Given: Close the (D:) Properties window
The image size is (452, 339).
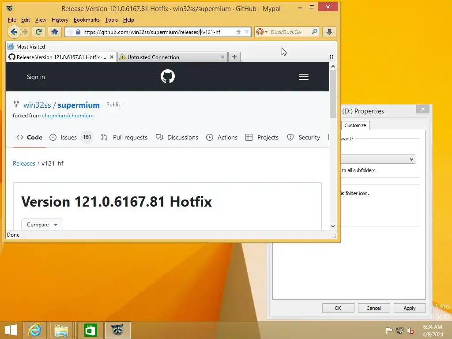Looking at the screenshot, I should click(x=422, y=109).
